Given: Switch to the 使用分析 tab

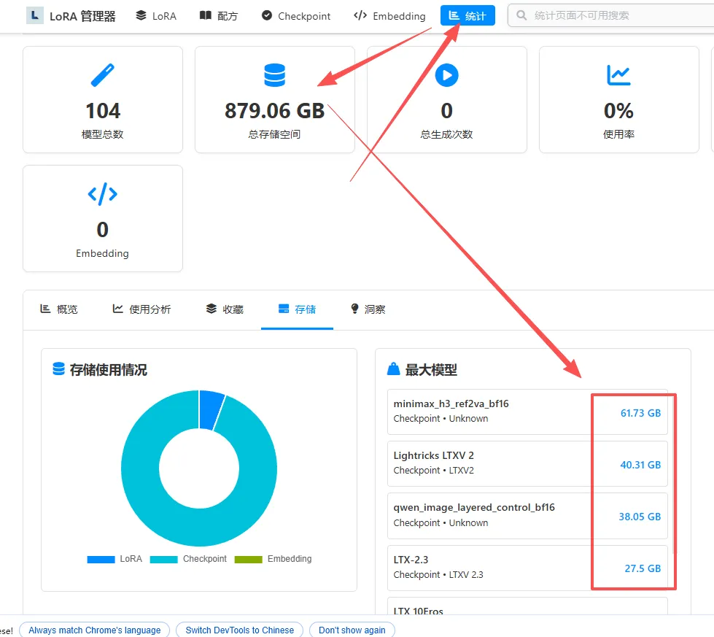Looking at the screenshot, I should coord(141,309).
